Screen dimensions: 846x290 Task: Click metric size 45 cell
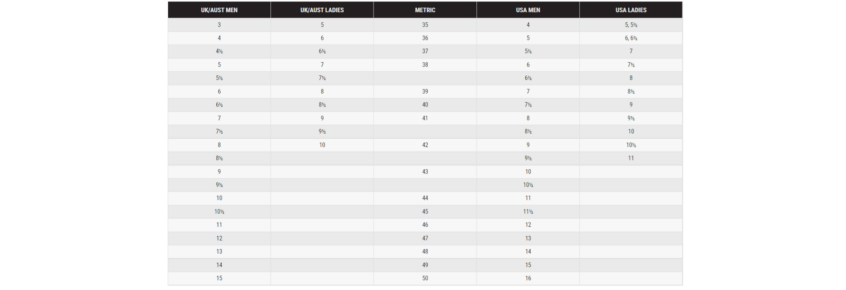click(425, 212)
